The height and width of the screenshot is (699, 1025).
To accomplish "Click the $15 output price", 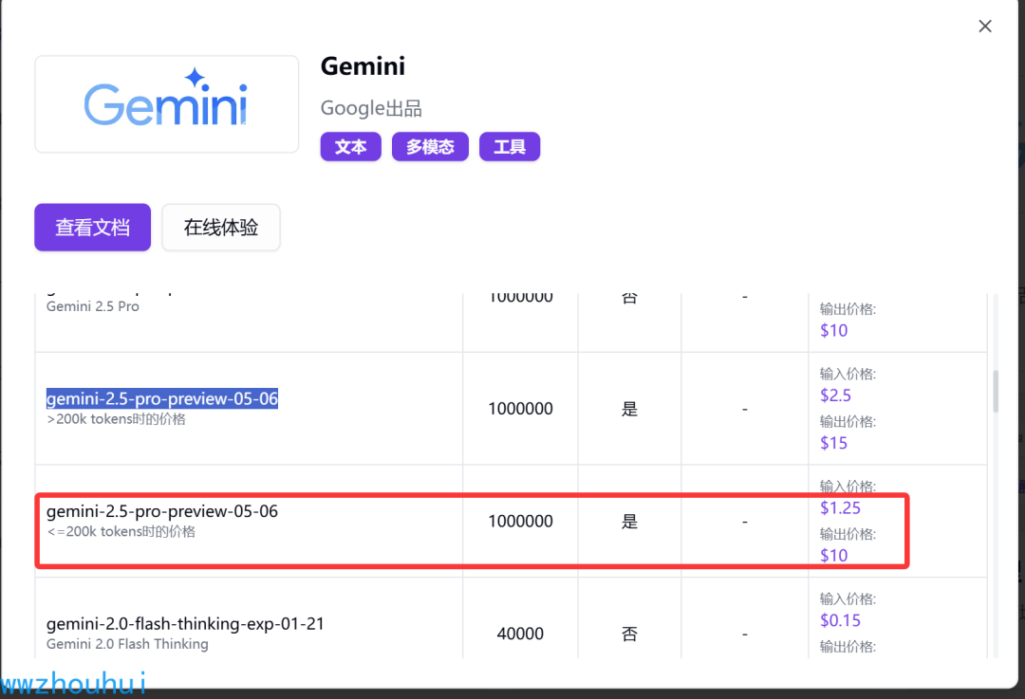I will 833,443.
